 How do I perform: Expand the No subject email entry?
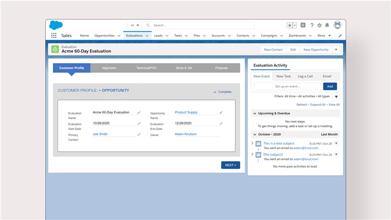pyautogui.click(x=253, y=154)
